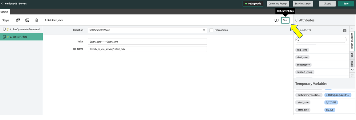Delete the selected step with trash icon
The width and height of the screenshot is (356, 120).
[x=36, y=20]
